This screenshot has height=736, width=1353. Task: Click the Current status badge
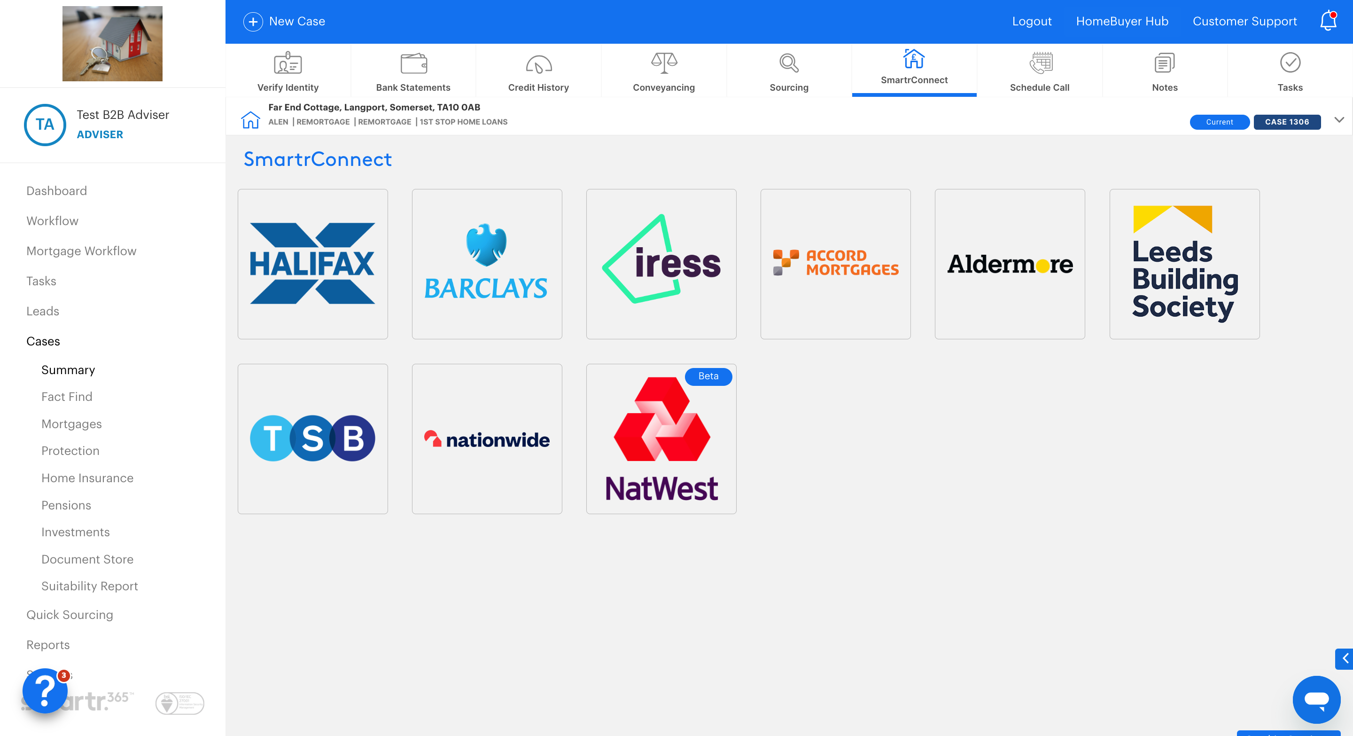1219,122
